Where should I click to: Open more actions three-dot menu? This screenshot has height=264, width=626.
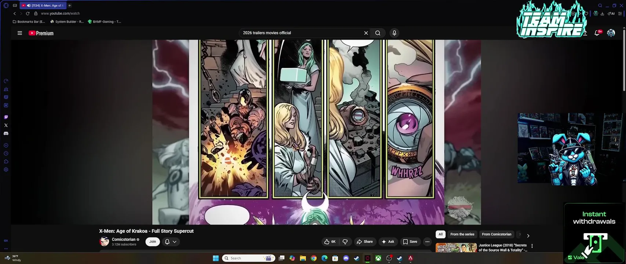pos(427,242)
